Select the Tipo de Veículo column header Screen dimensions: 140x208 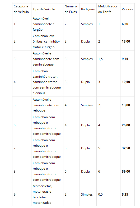pos(47,9)
